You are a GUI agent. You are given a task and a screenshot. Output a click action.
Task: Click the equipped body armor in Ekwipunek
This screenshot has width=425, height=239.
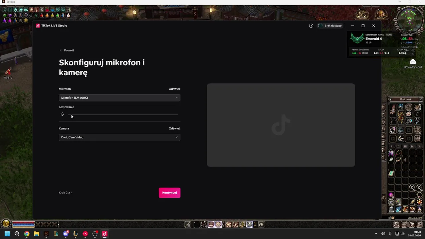coord(401,117)
